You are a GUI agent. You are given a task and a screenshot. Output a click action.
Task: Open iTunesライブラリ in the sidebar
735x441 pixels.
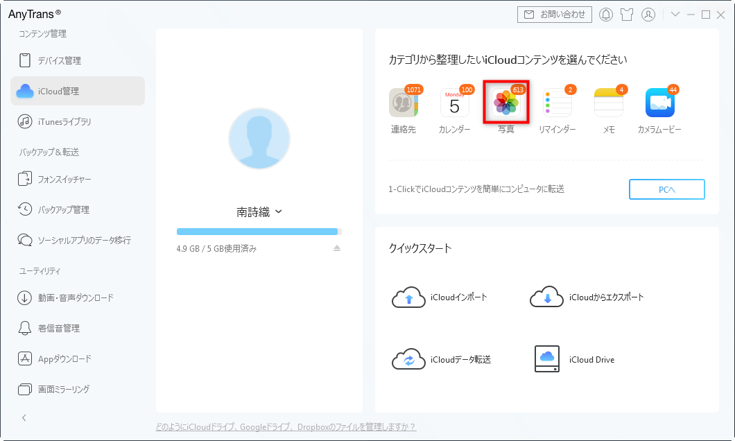tap(78, 121)
